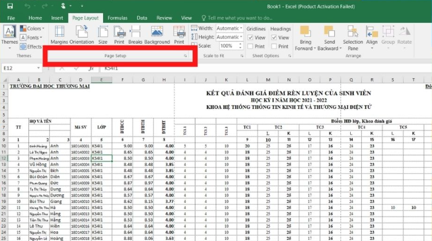Open the Selection Pane

point(353,38)
